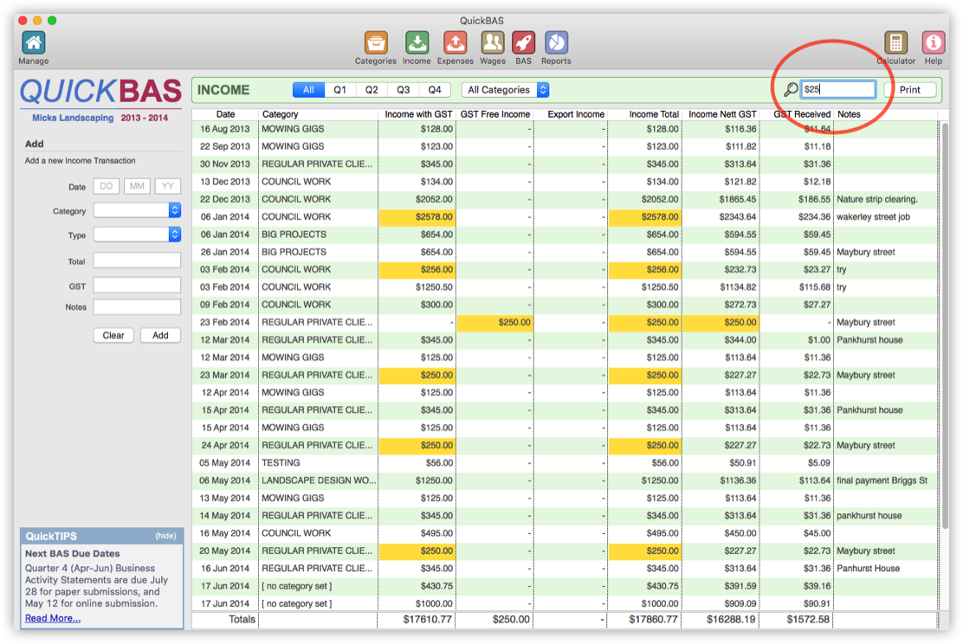Select the Q4 quarter filter
The height and width of the screenshot is (644, 963).
pyautogui.click(x=435, y=89)
